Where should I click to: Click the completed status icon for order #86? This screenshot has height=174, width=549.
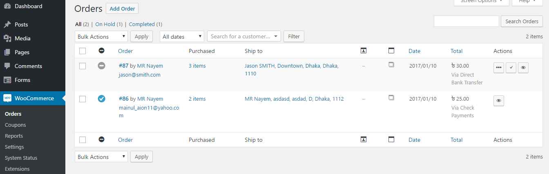coord(102,99)
